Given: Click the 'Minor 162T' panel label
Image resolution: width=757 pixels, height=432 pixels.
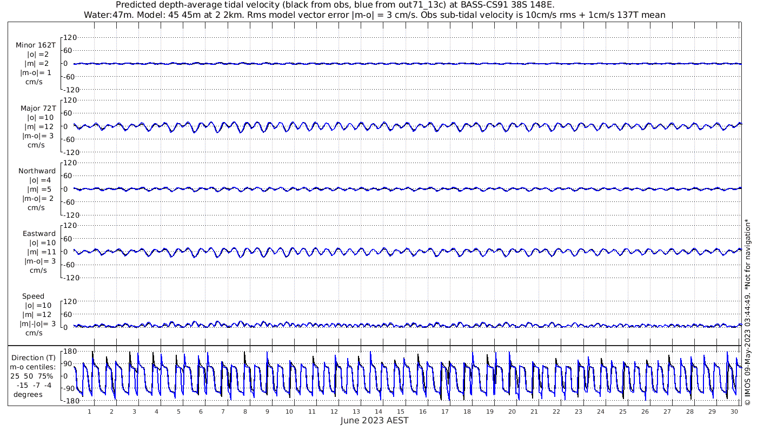Looking at the screenshot, I should [x=36, y=45].
